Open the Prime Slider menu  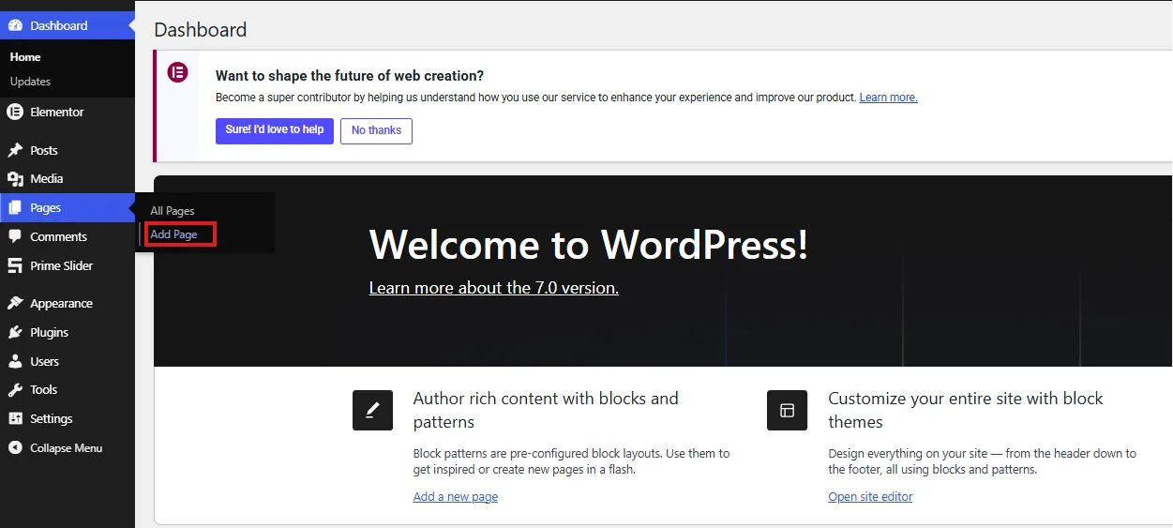(x=68, y=265)
